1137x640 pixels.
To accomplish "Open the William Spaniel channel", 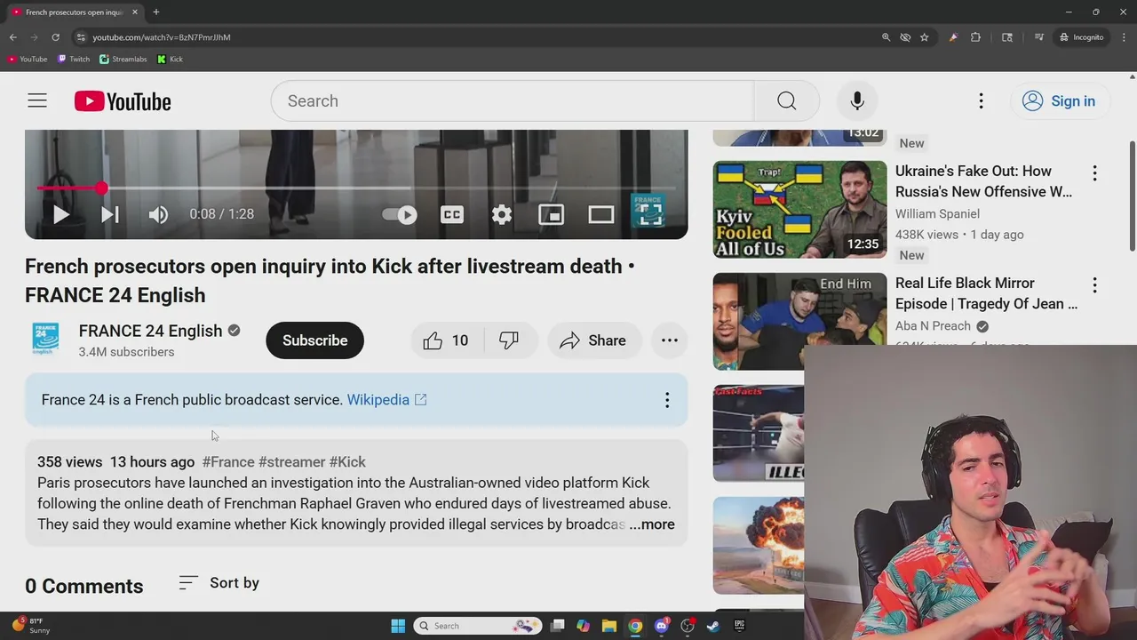I will coord(937,214).
